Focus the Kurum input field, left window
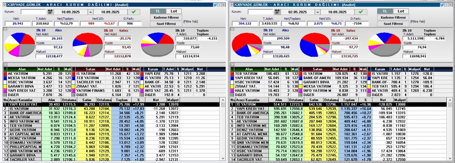This screenshot has height=163, width=455. point(33,12)
